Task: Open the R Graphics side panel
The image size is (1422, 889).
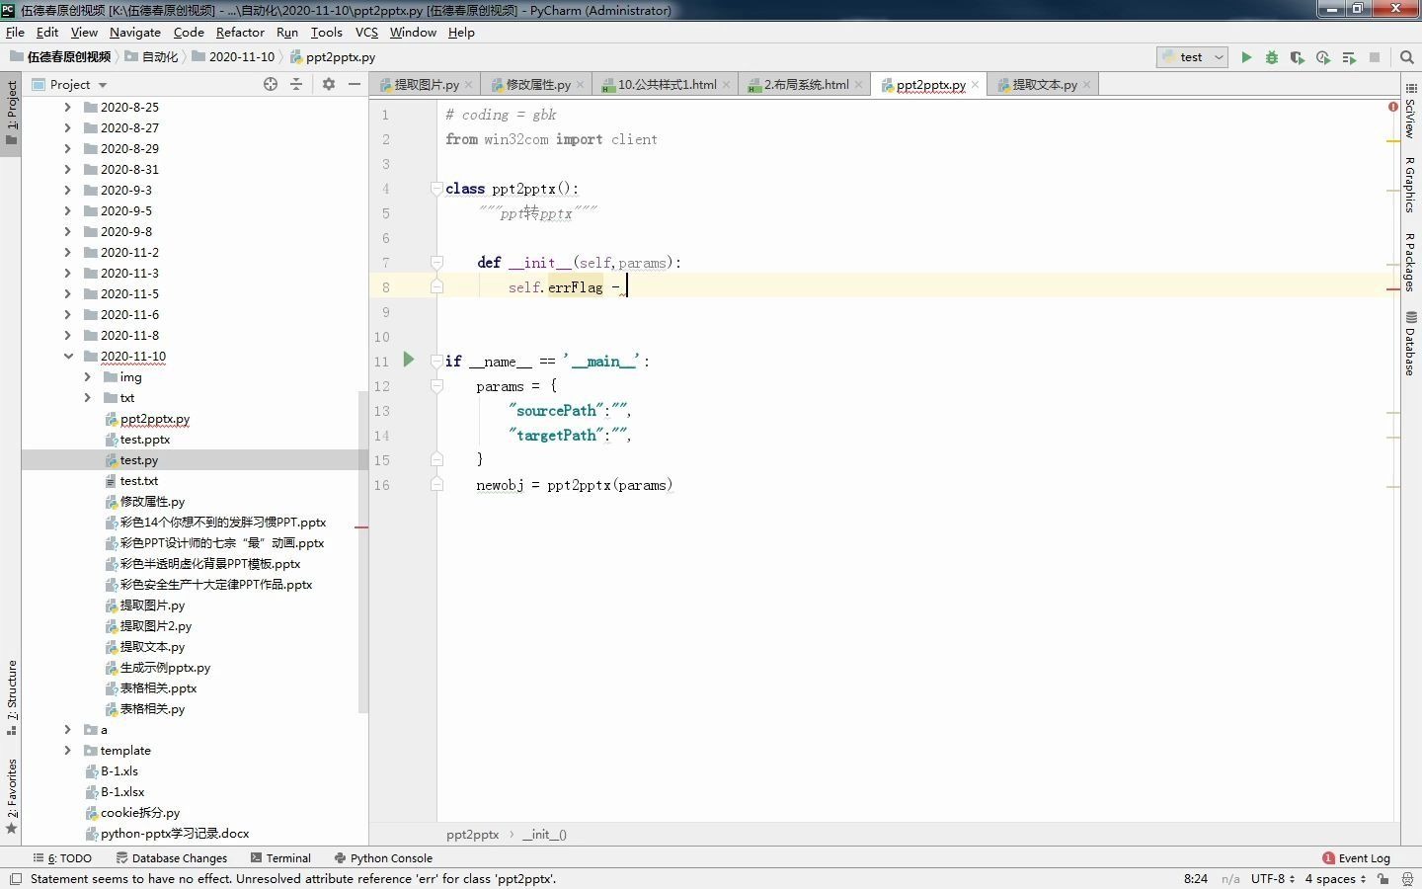Action: (x=1410, y=184)
